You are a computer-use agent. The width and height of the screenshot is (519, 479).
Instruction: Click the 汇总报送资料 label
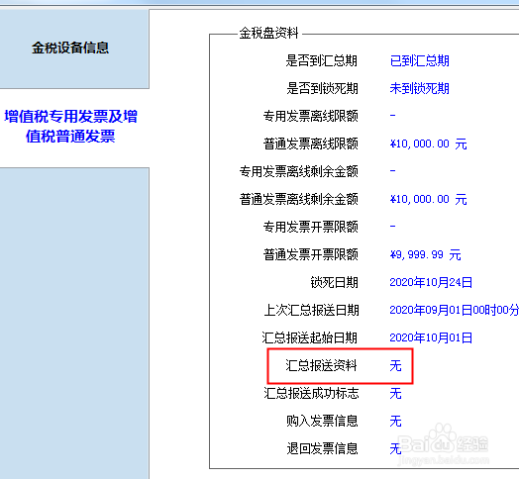(x=321, y=366)
